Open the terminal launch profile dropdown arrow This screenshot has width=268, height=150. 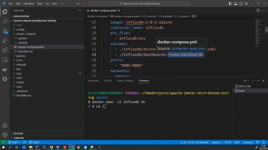click(x=248, y=81)
